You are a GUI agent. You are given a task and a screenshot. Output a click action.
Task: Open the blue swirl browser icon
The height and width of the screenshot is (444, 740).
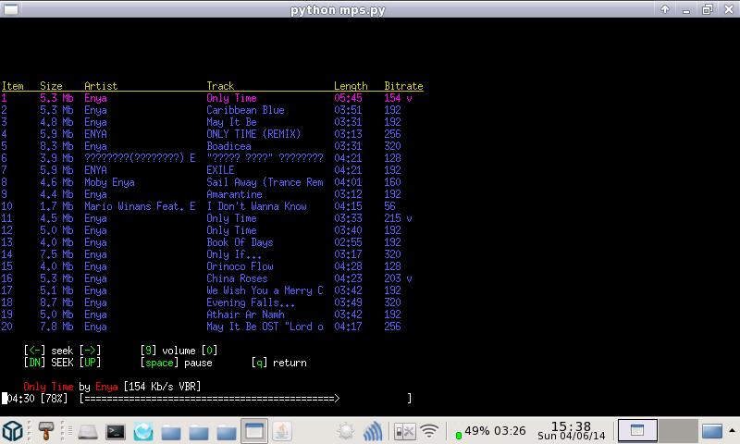click(x=143, y=432)
